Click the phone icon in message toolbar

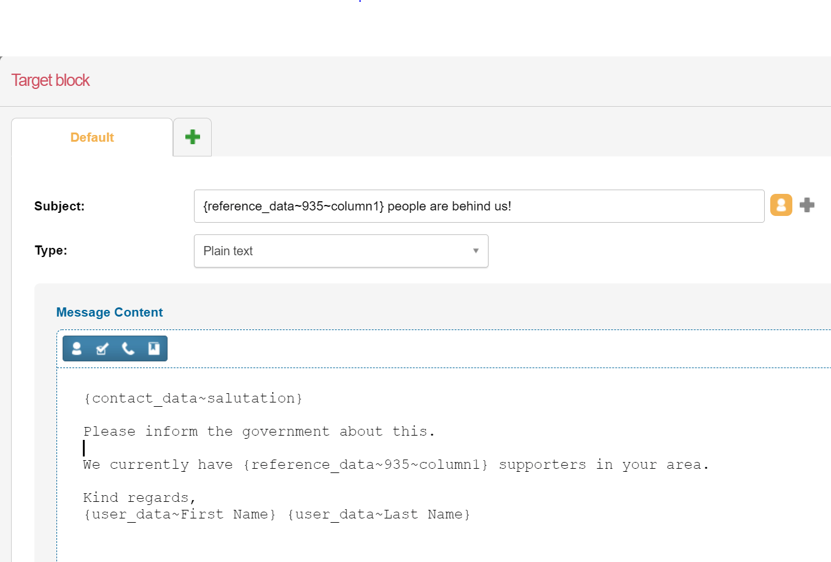(128, 348)
